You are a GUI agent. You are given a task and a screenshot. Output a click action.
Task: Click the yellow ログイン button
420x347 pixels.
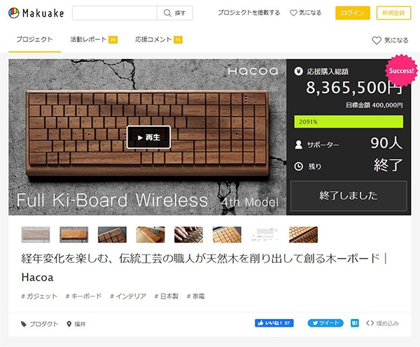pos(353,13)
